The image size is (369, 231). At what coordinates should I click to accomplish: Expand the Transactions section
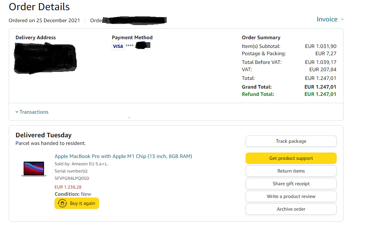[34, 112]
